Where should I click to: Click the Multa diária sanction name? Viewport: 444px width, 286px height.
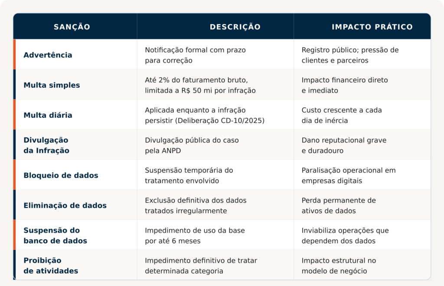pyautogui.click(x=48, y=115)
